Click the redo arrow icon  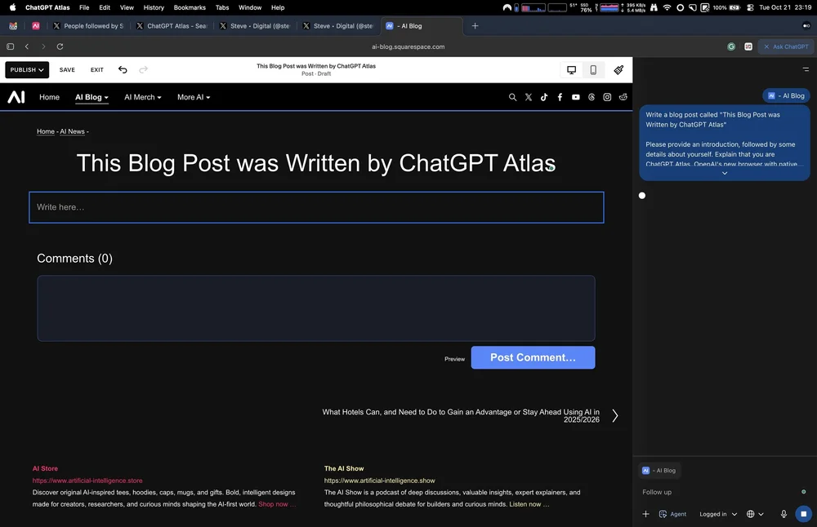[x=143, y=69]
